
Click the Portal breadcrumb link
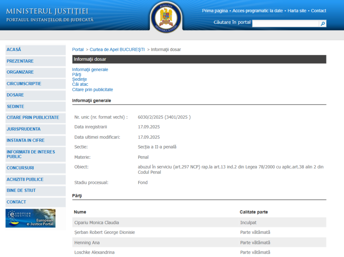click(78, 50)
